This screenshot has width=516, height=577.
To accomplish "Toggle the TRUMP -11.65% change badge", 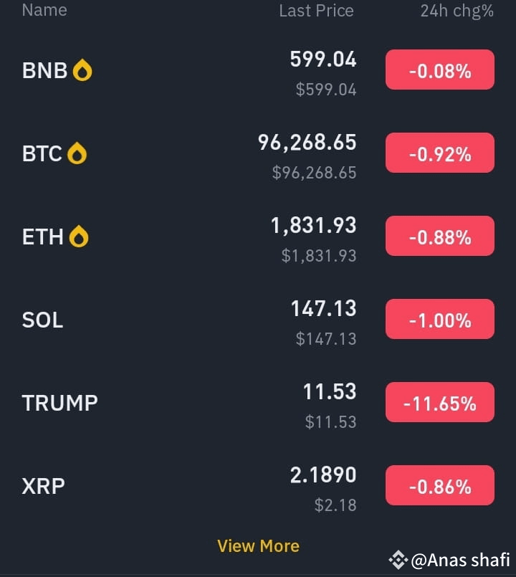I will 440,402.
